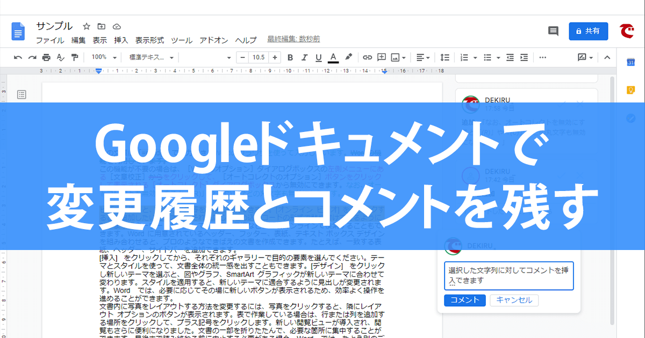
Task: Open comment history from the toolbar
Action: tap(553, 31)
